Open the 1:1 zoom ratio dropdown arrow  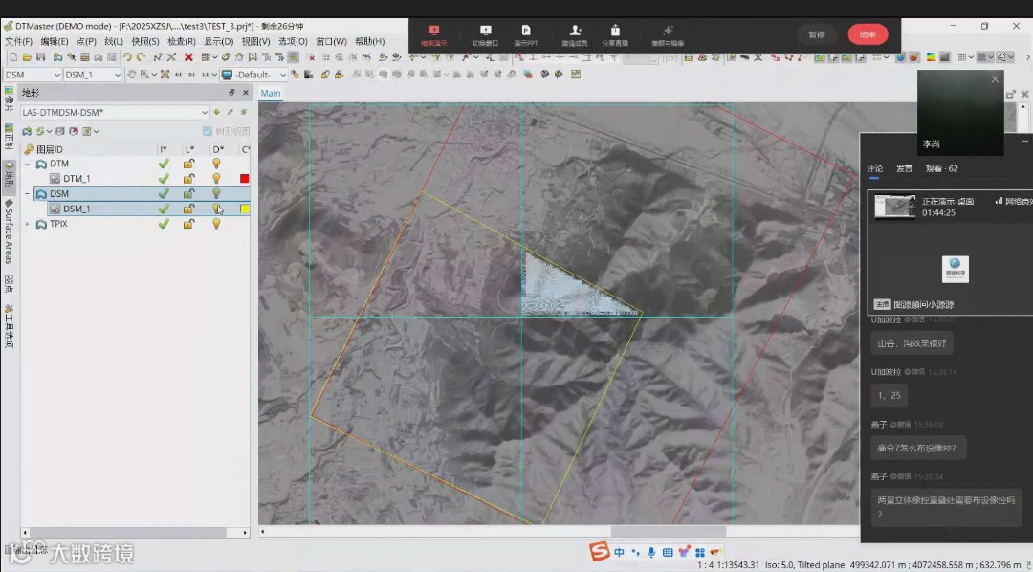(x=215, y=75)
